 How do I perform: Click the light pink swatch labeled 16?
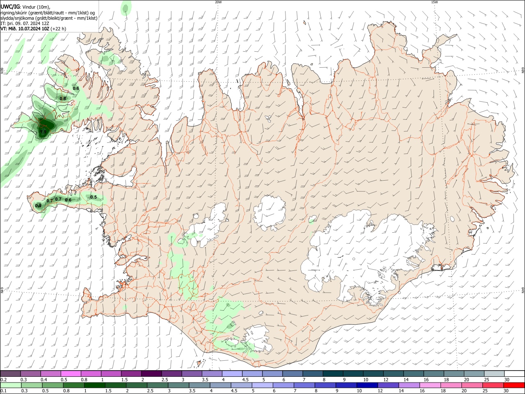click(x=430, y=385)
